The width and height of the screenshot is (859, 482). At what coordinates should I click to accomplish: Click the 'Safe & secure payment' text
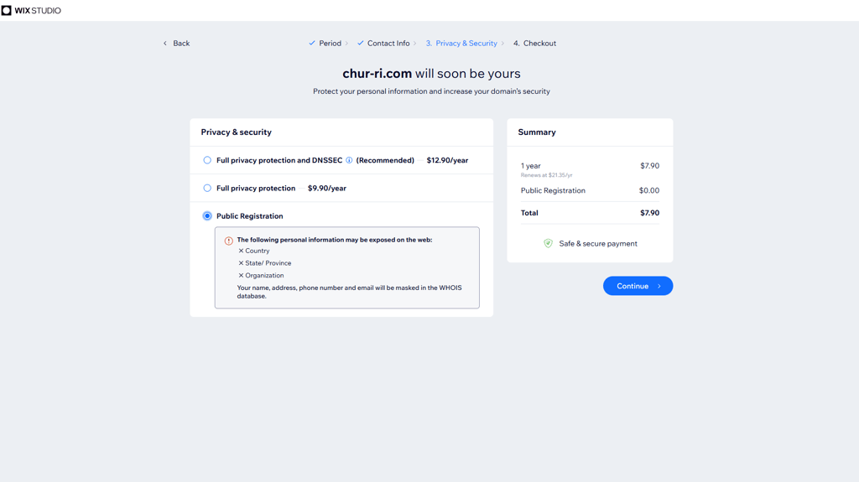click(598, 244)
